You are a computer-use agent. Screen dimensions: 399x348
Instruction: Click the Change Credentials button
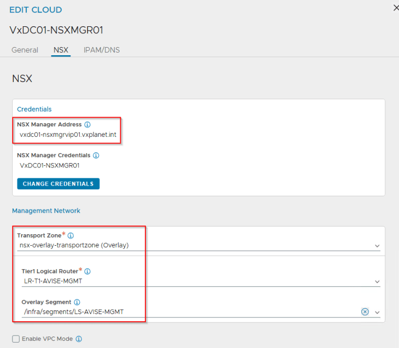coord(58,184)
